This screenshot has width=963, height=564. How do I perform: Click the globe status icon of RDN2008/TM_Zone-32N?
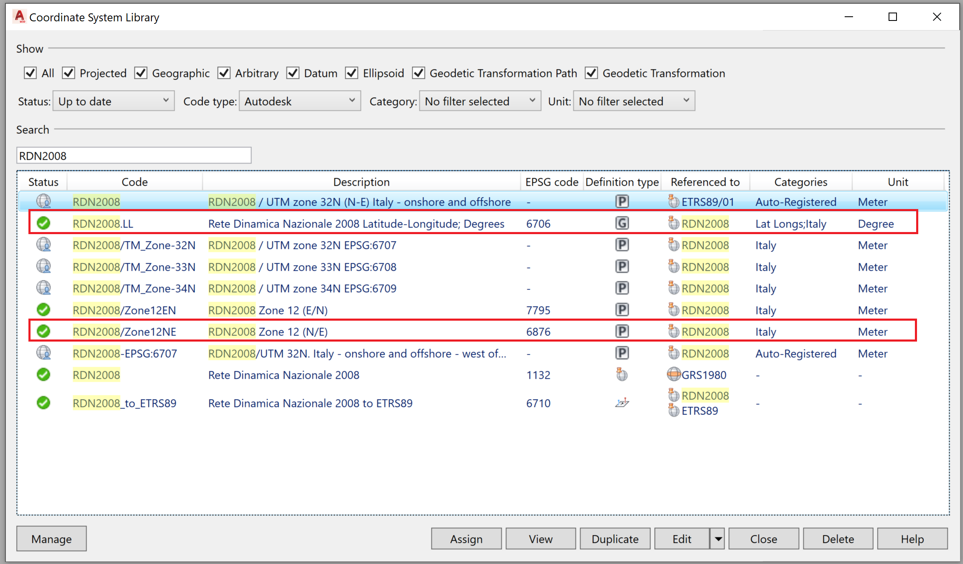43,245
